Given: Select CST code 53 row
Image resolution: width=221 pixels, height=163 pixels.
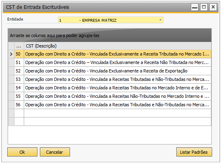Looking at the screenshot, I should point(113,79).
